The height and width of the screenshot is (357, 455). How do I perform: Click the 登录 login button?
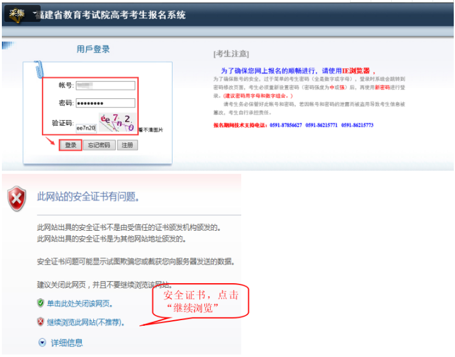(71, 145)
